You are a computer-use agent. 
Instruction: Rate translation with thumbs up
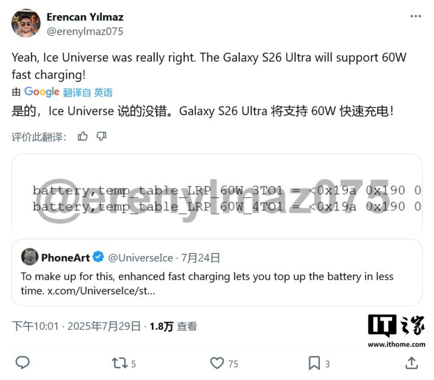pyautogui.click(x=83, y=136)
